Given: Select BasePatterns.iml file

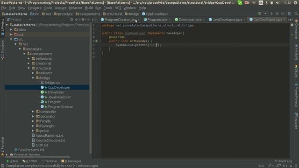Looking at the screenshot, I should point(29,150).
